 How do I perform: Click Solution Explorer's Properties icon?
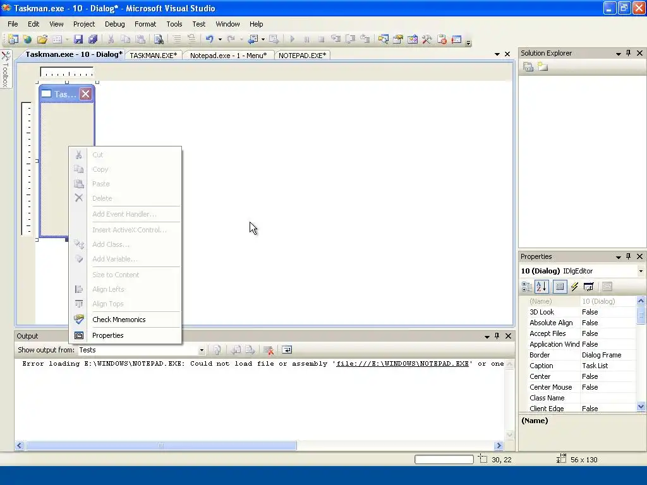click(x=528, y=67)
